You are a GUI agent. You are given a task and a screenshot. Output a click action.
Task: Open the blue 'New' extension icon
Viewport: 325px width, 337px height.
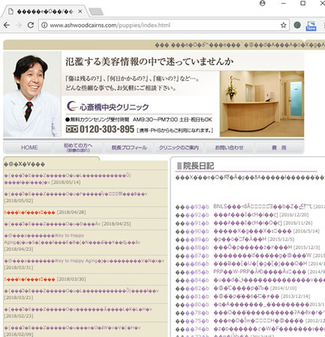pos(311,26)
